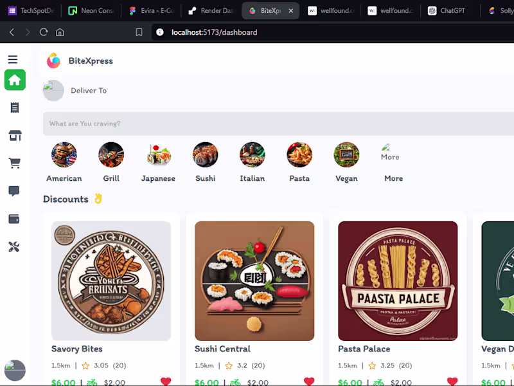
Task: Bookmark the page with the bookmark icon
Action: coord(139,32)
